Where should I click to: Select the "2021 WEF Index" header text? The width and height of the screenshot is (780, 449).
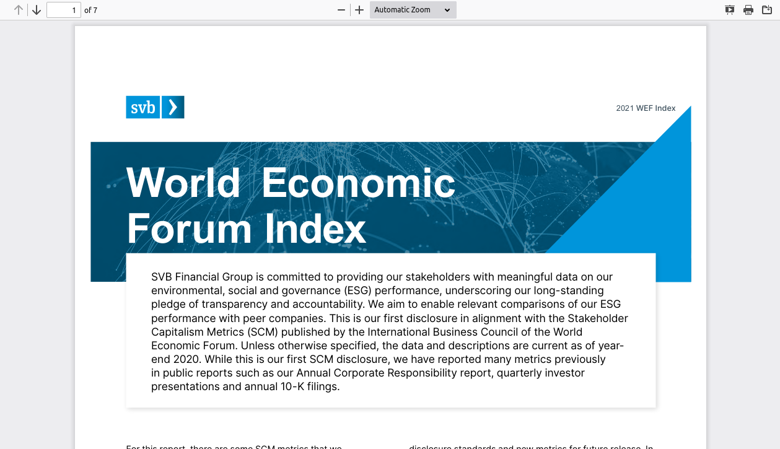point(646,108)
